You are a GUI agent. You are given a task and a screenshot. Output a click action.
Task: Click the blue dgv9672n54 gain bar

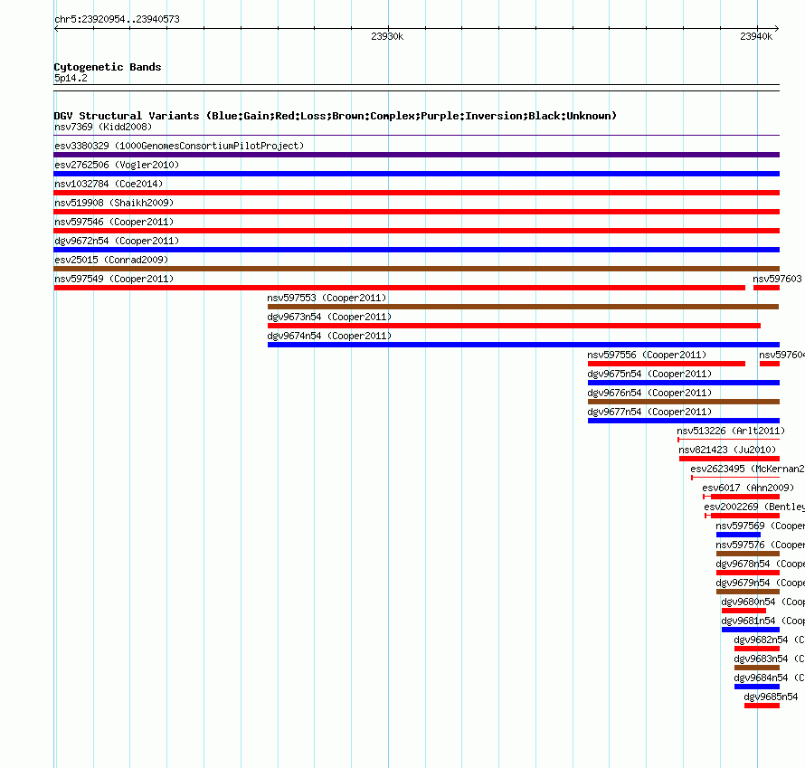point(416,250)
